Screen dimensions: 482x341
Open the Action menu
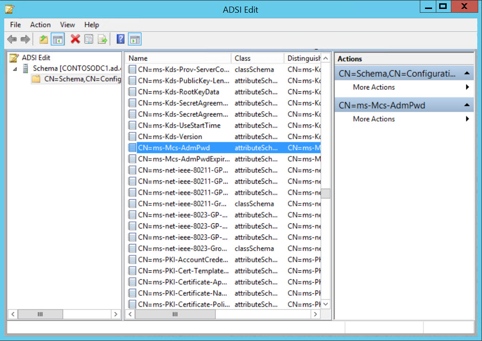pos(40,24)
